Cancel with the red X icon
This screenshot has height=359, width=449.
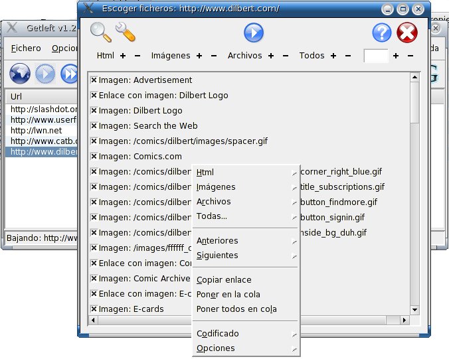click(x=407, y=33)
